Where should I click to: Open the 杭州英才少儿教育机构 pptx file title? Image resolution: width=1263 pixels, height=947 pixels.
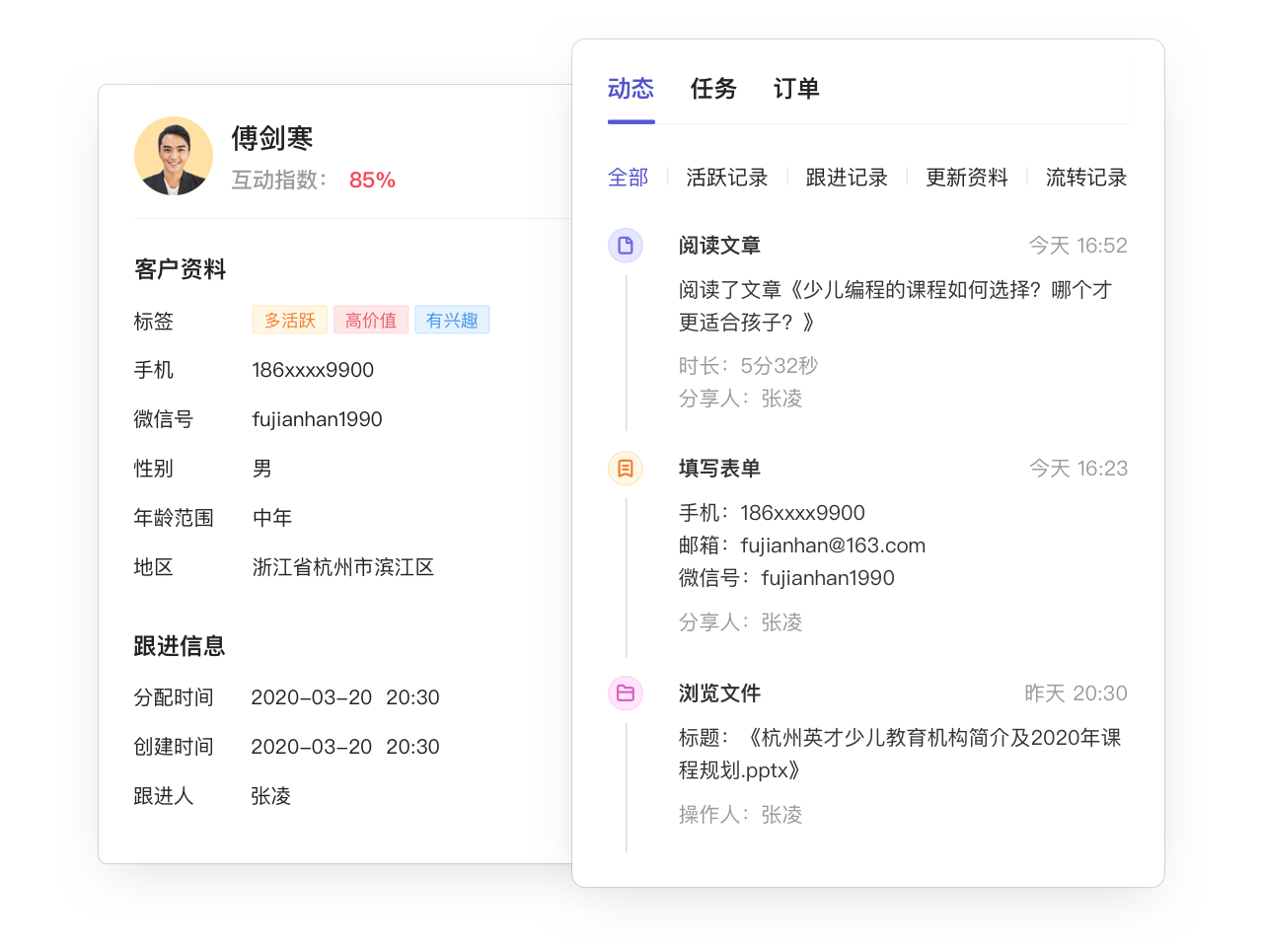pyautogui.click(x=899, y=754)
